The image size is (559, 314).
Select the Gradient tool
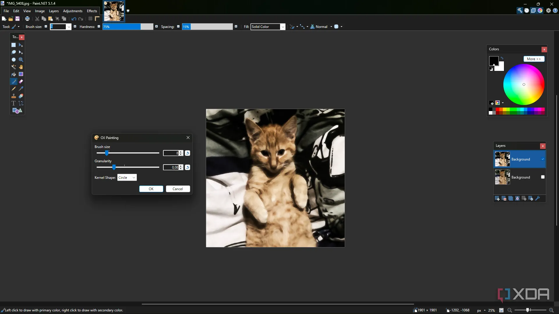click(21, 74)
